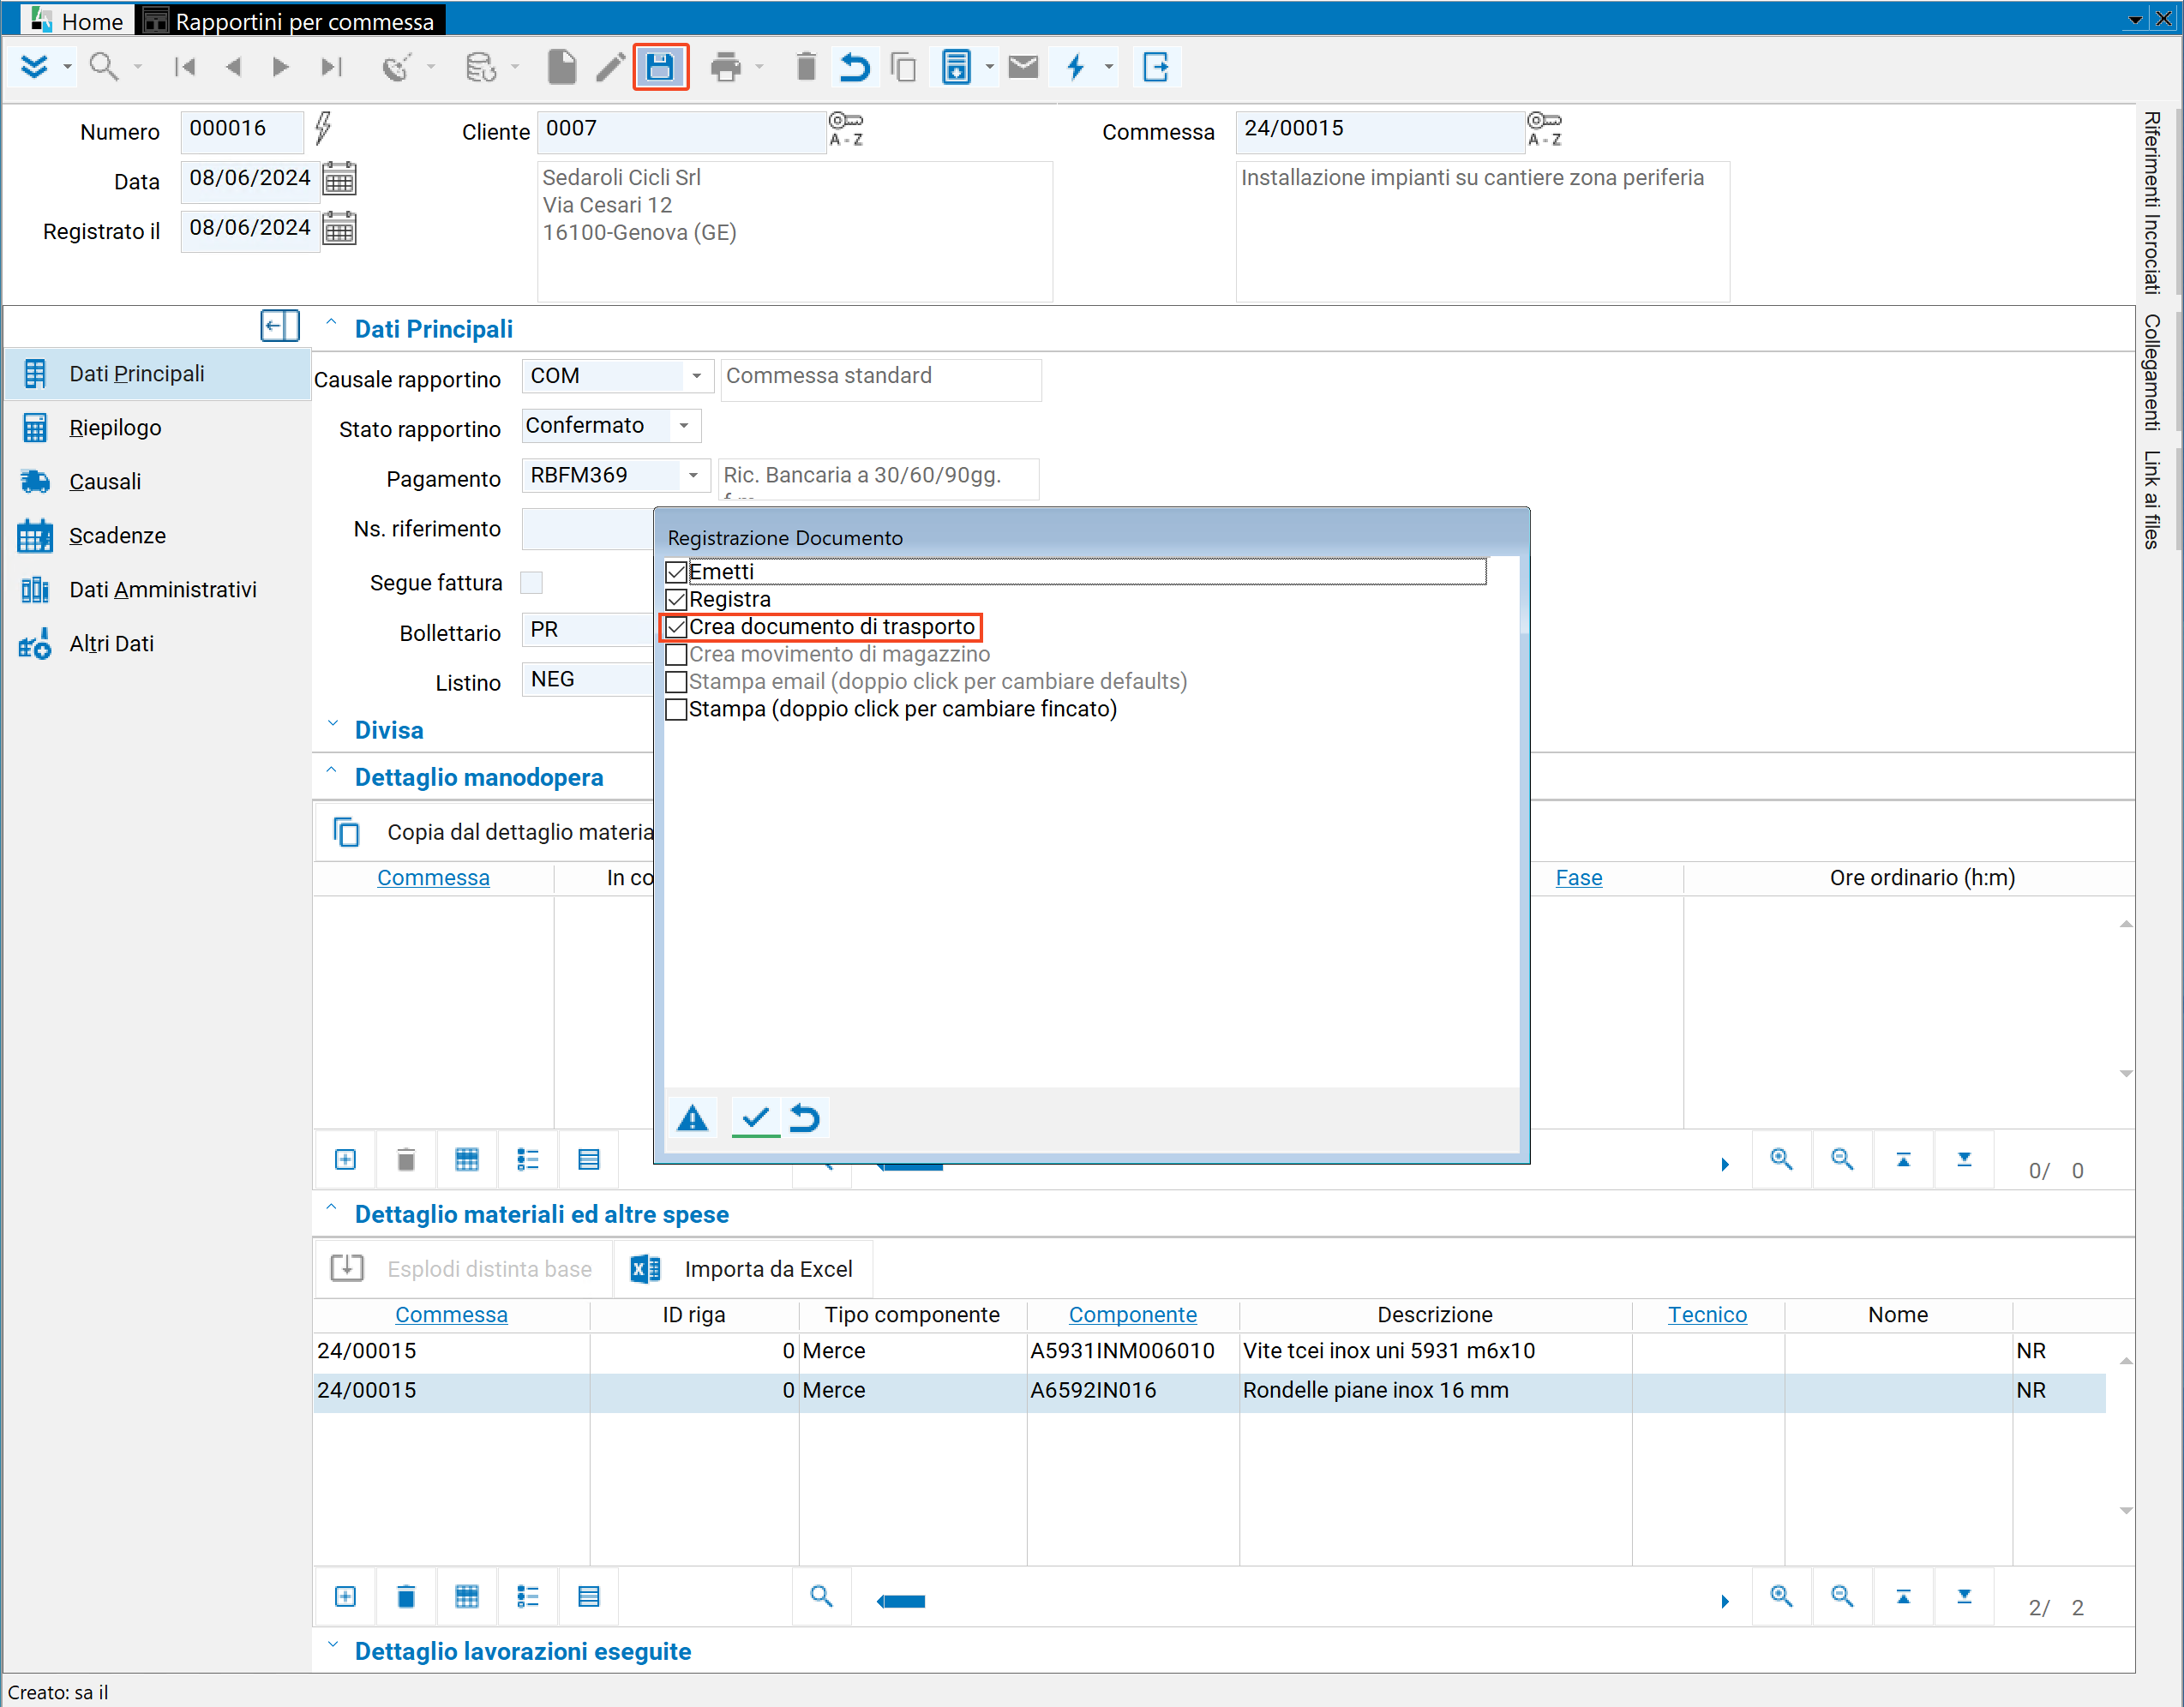Image resolution: width=2184 pixels, height=1707 pixels.
Task: Cancel dialog with undo arrow icon
Action: point(806,1117)
